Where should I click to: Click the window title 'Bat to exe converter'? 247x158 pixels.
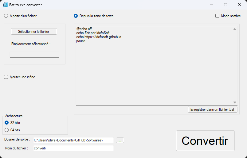25,5
